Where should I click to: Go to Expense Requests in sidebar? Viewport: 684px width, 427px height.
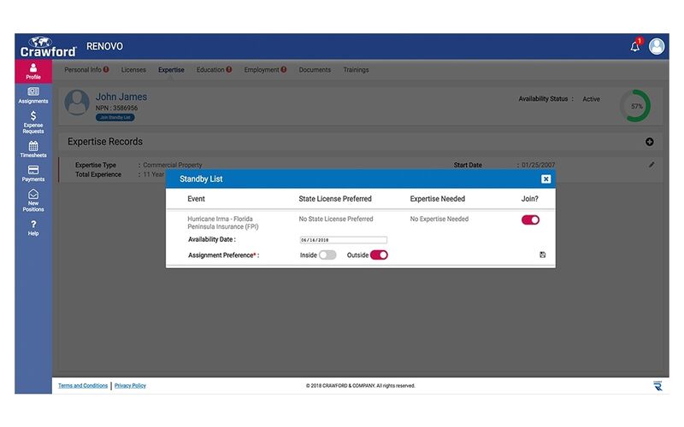pos(33,122)
